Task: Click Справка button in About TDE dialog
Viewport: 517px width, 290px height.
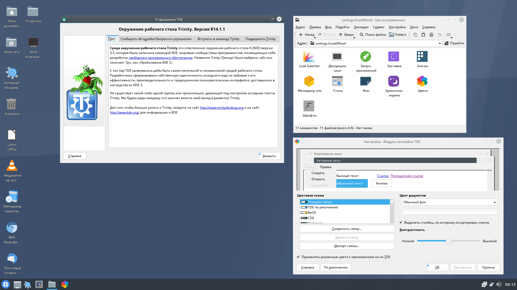Action: (x=75, y=156)
